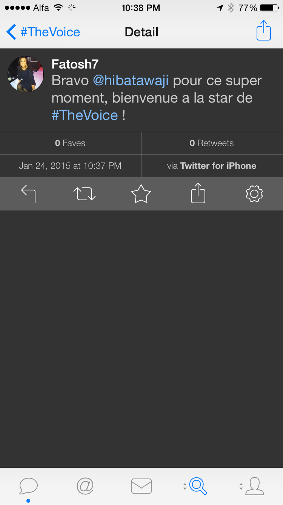The width and height of the screenshot is (283, 505).
Task: Go back to #TheVoice search
Action: click(x=43, y=32)
